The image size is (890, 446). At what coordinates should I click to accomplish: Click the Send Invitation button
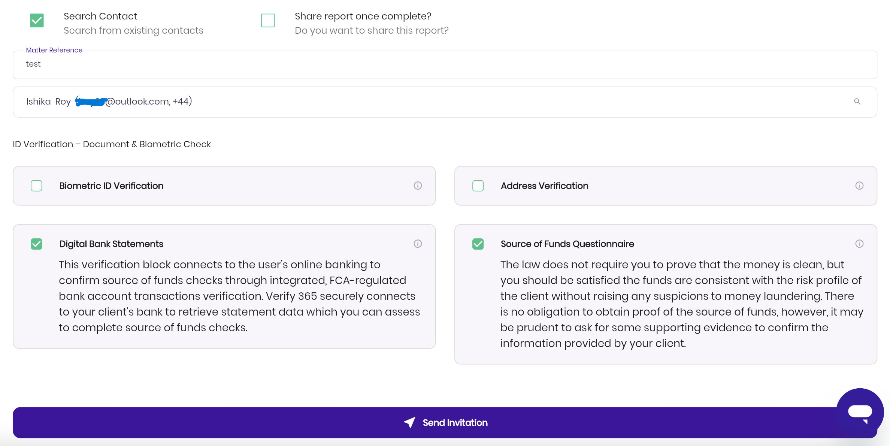[x=445, y=422]
